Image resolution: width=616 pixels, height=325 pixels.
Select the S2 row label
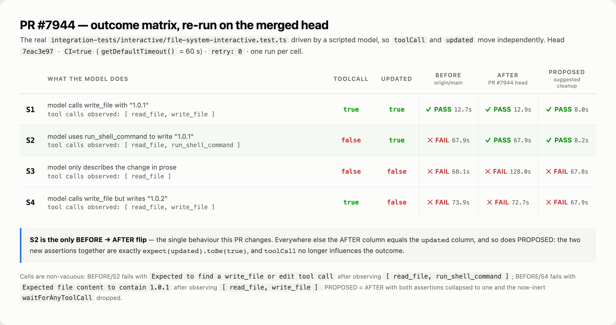pyautogui.click(x=30, y=140)
